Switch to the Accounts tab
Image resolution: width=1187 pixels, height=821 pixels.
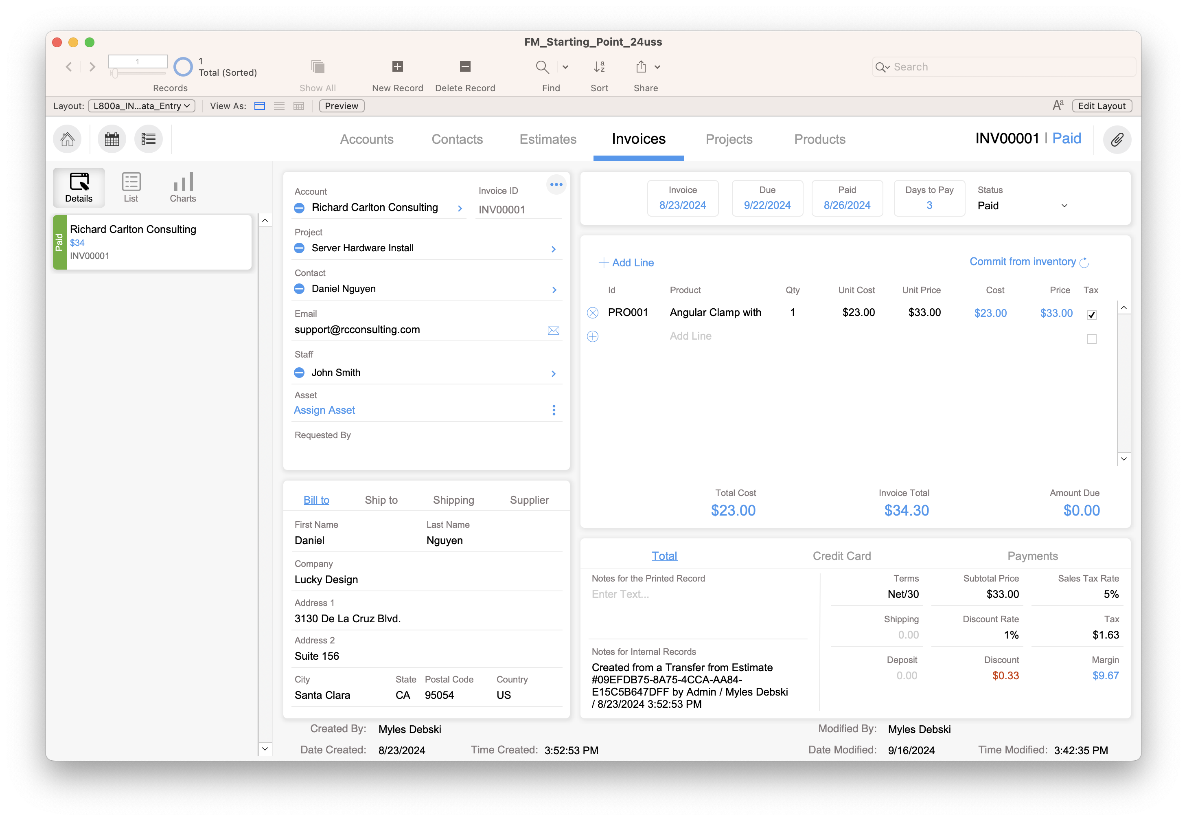click(366, 139)
